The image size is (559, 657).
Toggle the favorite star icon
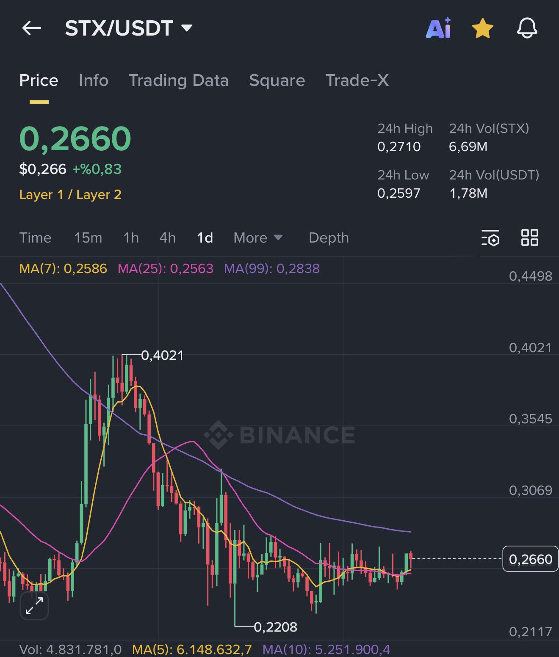click(482, 28)
